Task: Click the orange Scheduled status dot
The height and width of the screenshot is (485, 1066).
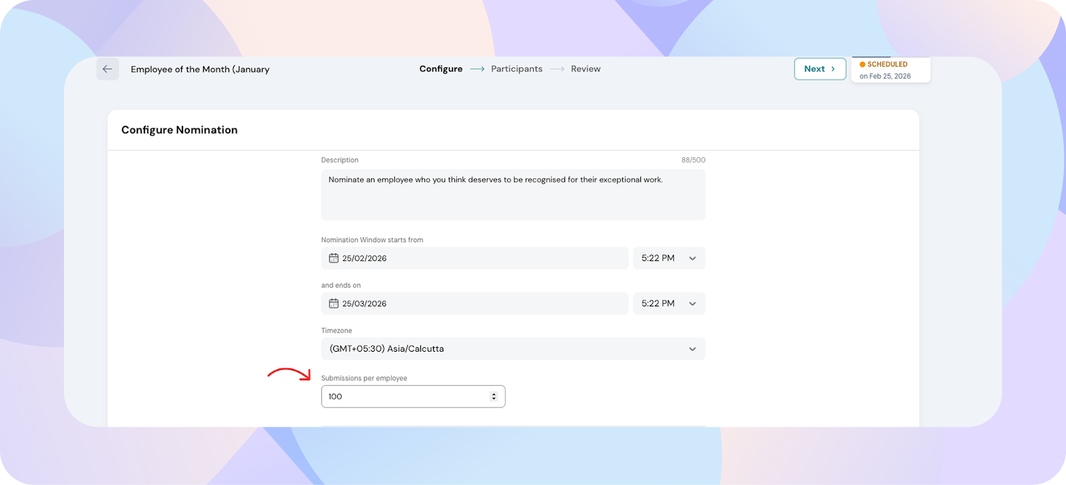Action: click(x=862, y=65)
